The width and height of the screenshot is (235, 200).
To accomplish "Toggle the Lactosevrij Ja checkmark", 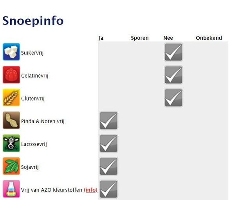I will [x=108, y=143].
